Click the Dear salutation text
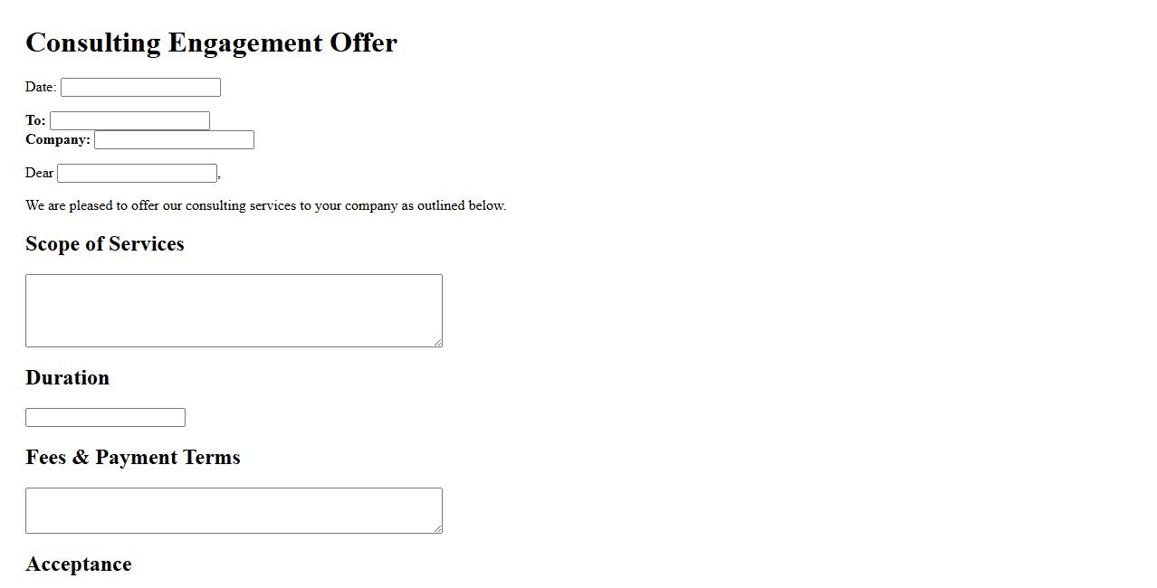Viewport: 1157px width, 588px height. click(40, 173)
